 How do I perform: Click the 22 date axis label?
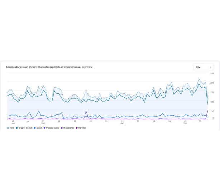pyautogui.click(x=91, y=121)
